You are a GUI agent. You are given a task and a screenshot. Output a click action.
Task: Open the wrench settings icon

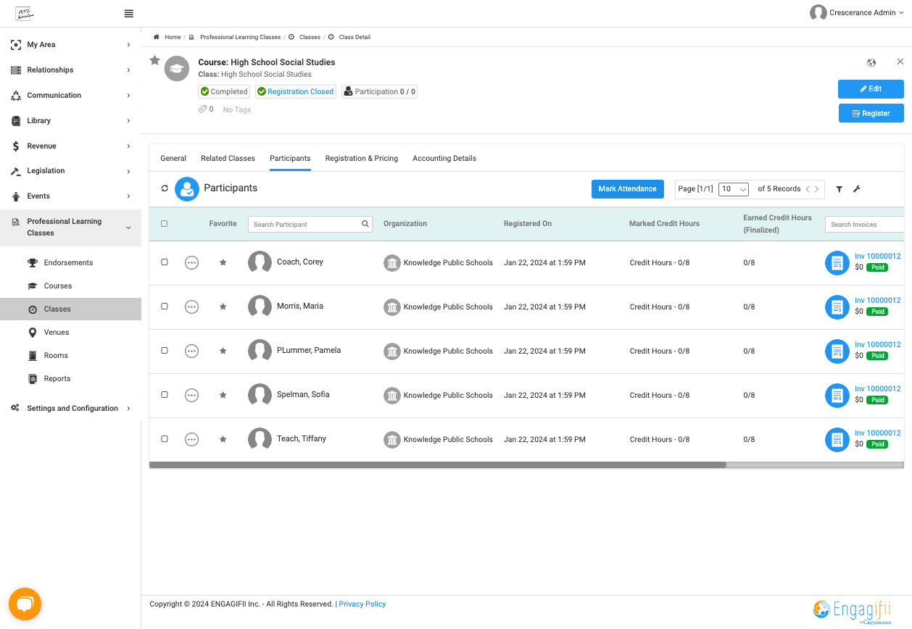857,189
